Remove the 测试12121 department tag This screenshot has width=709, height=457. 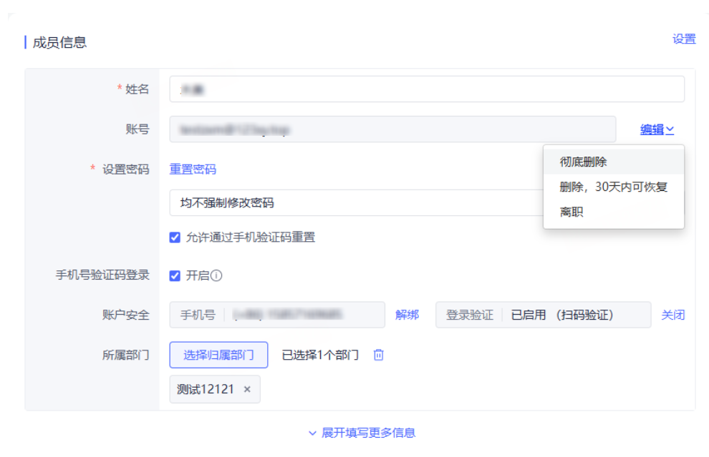pos(247,389)
